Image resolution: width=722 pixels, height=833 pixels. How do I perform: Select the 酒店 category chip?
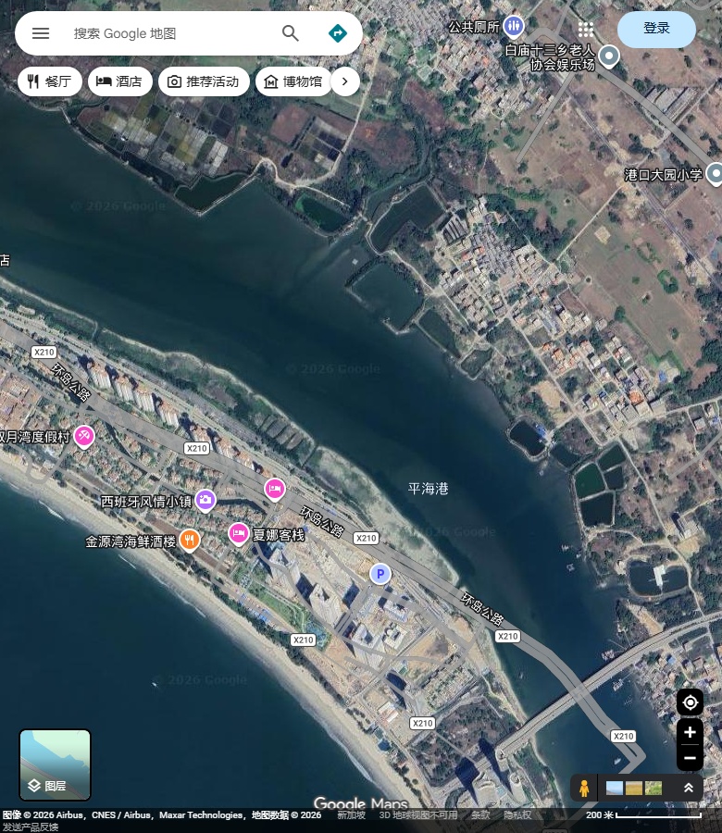120,81
